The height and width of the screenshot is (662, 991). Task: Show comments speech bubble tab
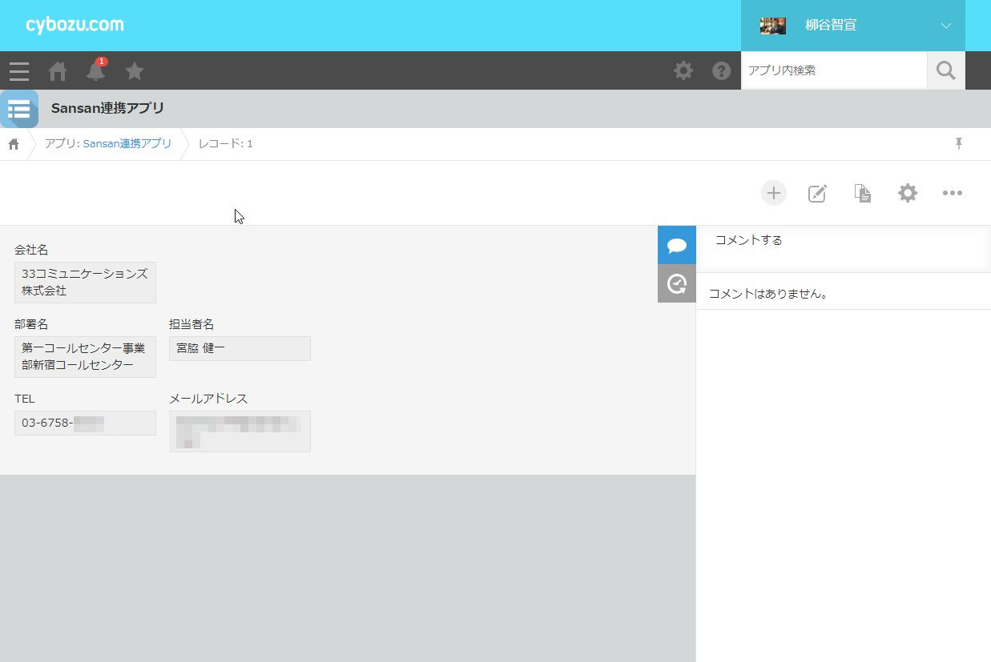point(677,245)
